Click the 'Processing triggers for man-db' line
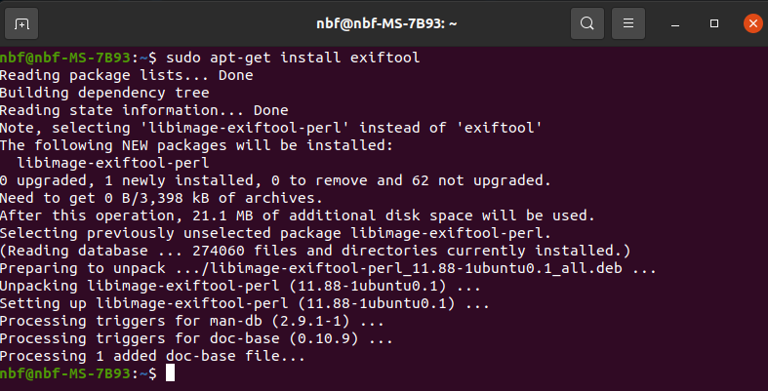 click(192, 321)
